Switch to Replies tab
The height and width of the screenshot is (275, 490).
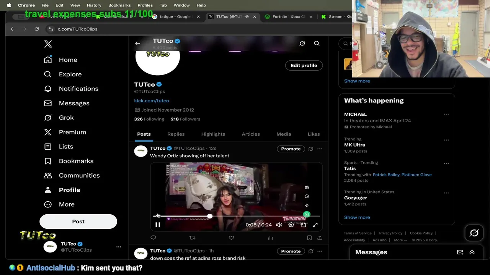point(176,134)
